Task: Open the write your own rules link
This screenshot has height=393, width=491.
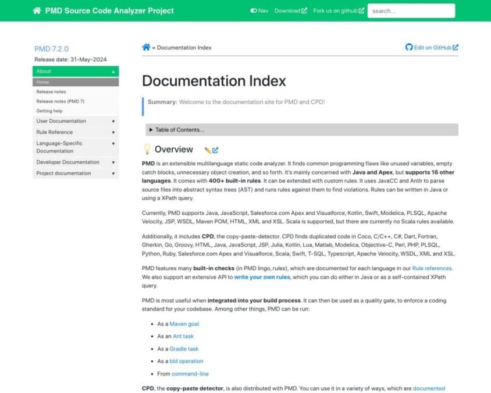Action: click(x=262, y=277)
